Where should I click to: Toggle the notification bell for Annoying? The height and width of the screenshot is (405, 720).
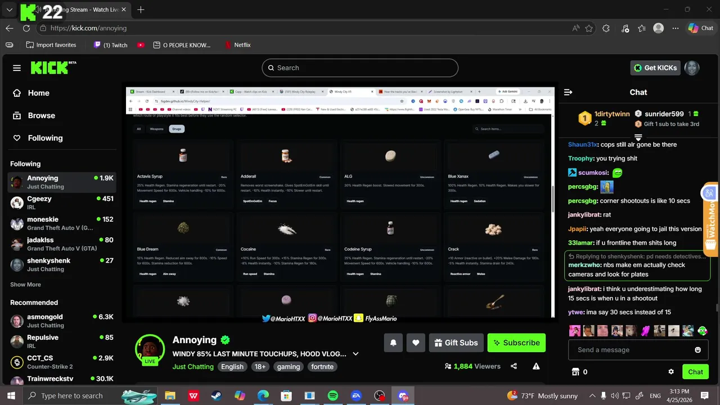(393, 343)
